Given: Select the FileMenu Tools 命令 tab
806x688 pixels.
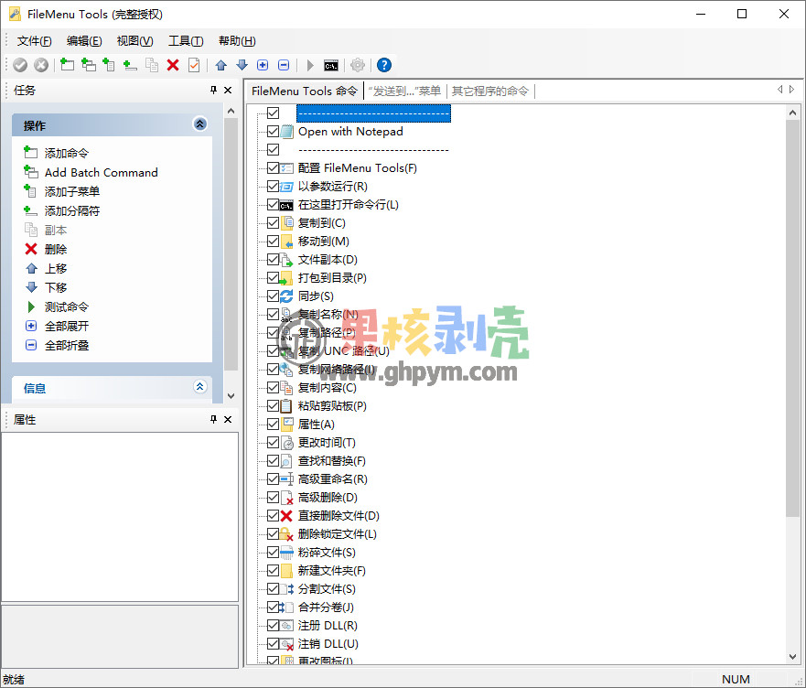Looking at the screenshot, I should pyautogui.click(x=305, y=91).
